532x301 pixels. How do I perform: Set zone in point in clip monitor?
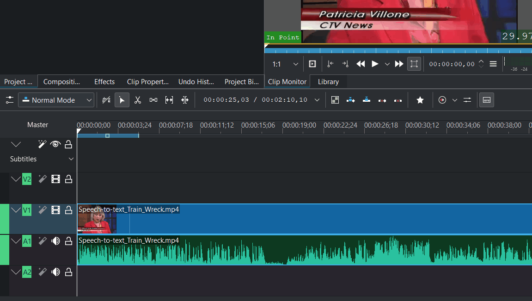(x=330, y=64)
